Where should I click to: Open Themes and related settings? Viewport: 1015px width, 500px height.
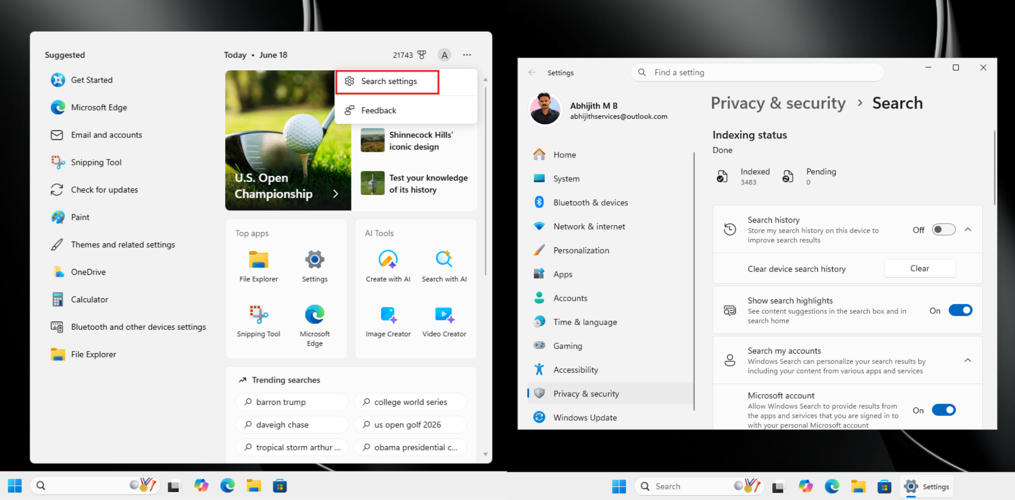113,245
